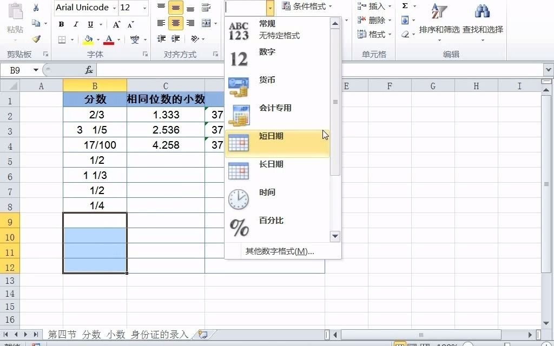Open the font size dropdown
This screenshot has width=554, height=346.
144,8
